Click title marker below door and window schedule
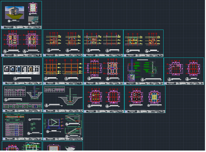The height and width of the screenshot is (152, 206). 22,78
